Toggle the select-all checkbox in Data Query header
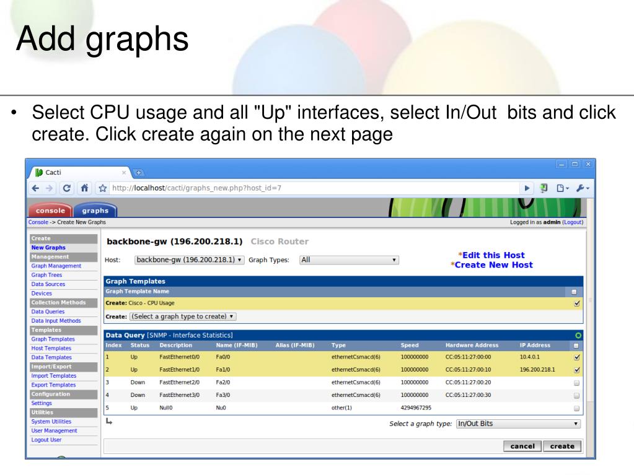Image resolution: width=634 pixels, height=475 pixels. (576, 346)
